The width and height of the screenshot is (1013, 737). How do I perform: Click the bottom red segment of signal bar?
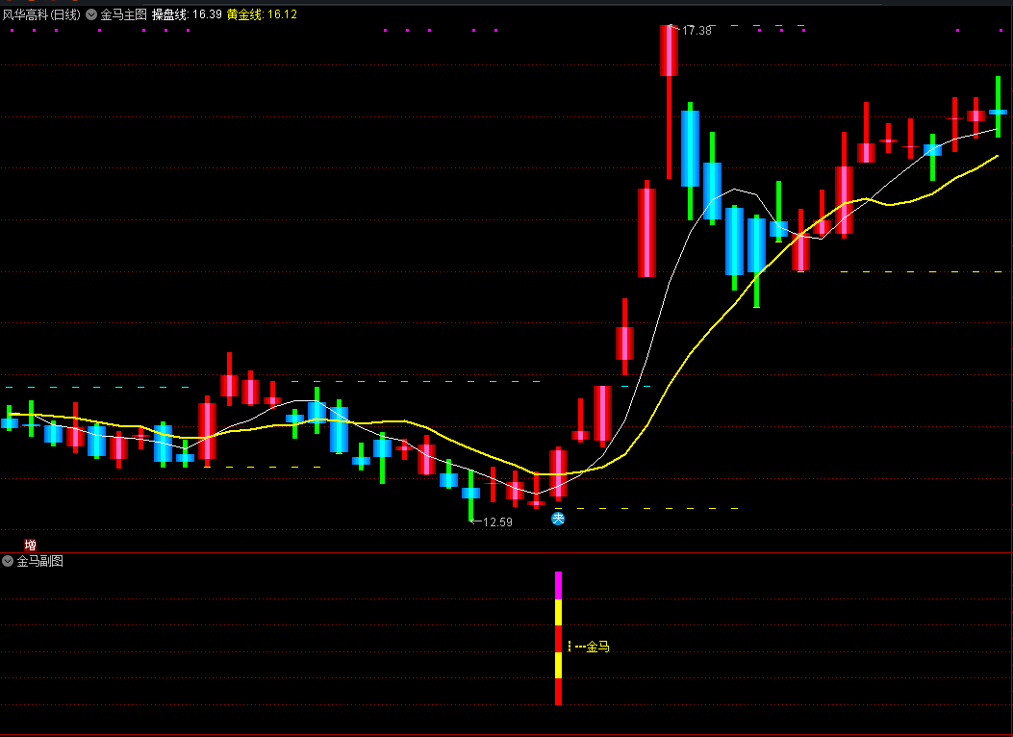[558, 692]
